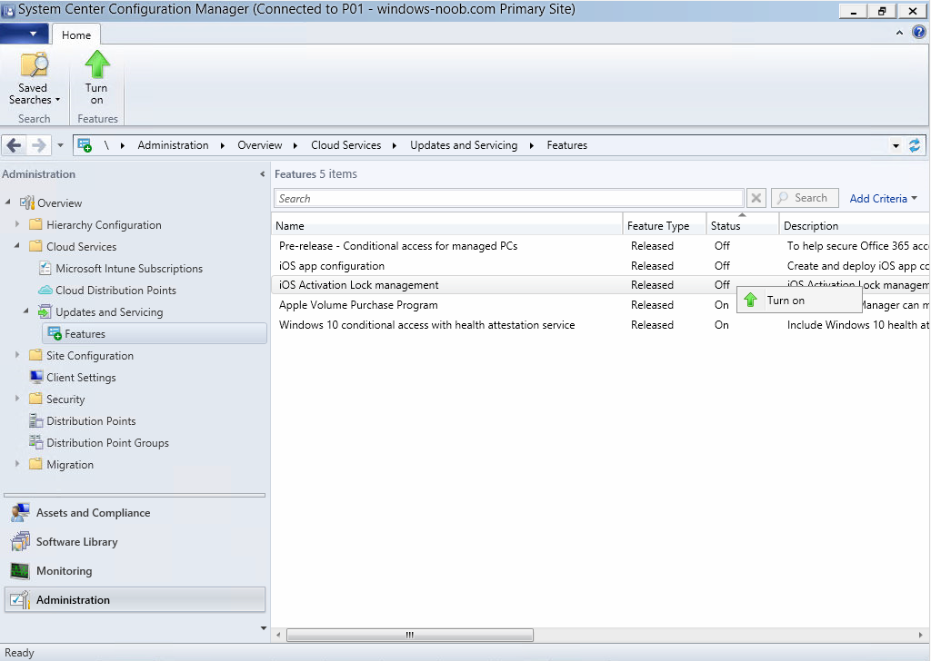Go back using the back arrow
This screenshot has width=931, height=661.
tap(15, 145)
